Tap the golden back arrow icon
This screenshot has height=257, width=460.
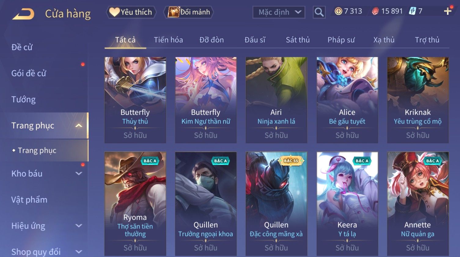[23, 13]
